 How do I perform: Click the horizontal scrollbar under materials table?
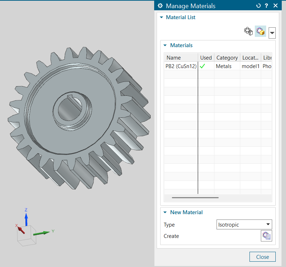195,198
